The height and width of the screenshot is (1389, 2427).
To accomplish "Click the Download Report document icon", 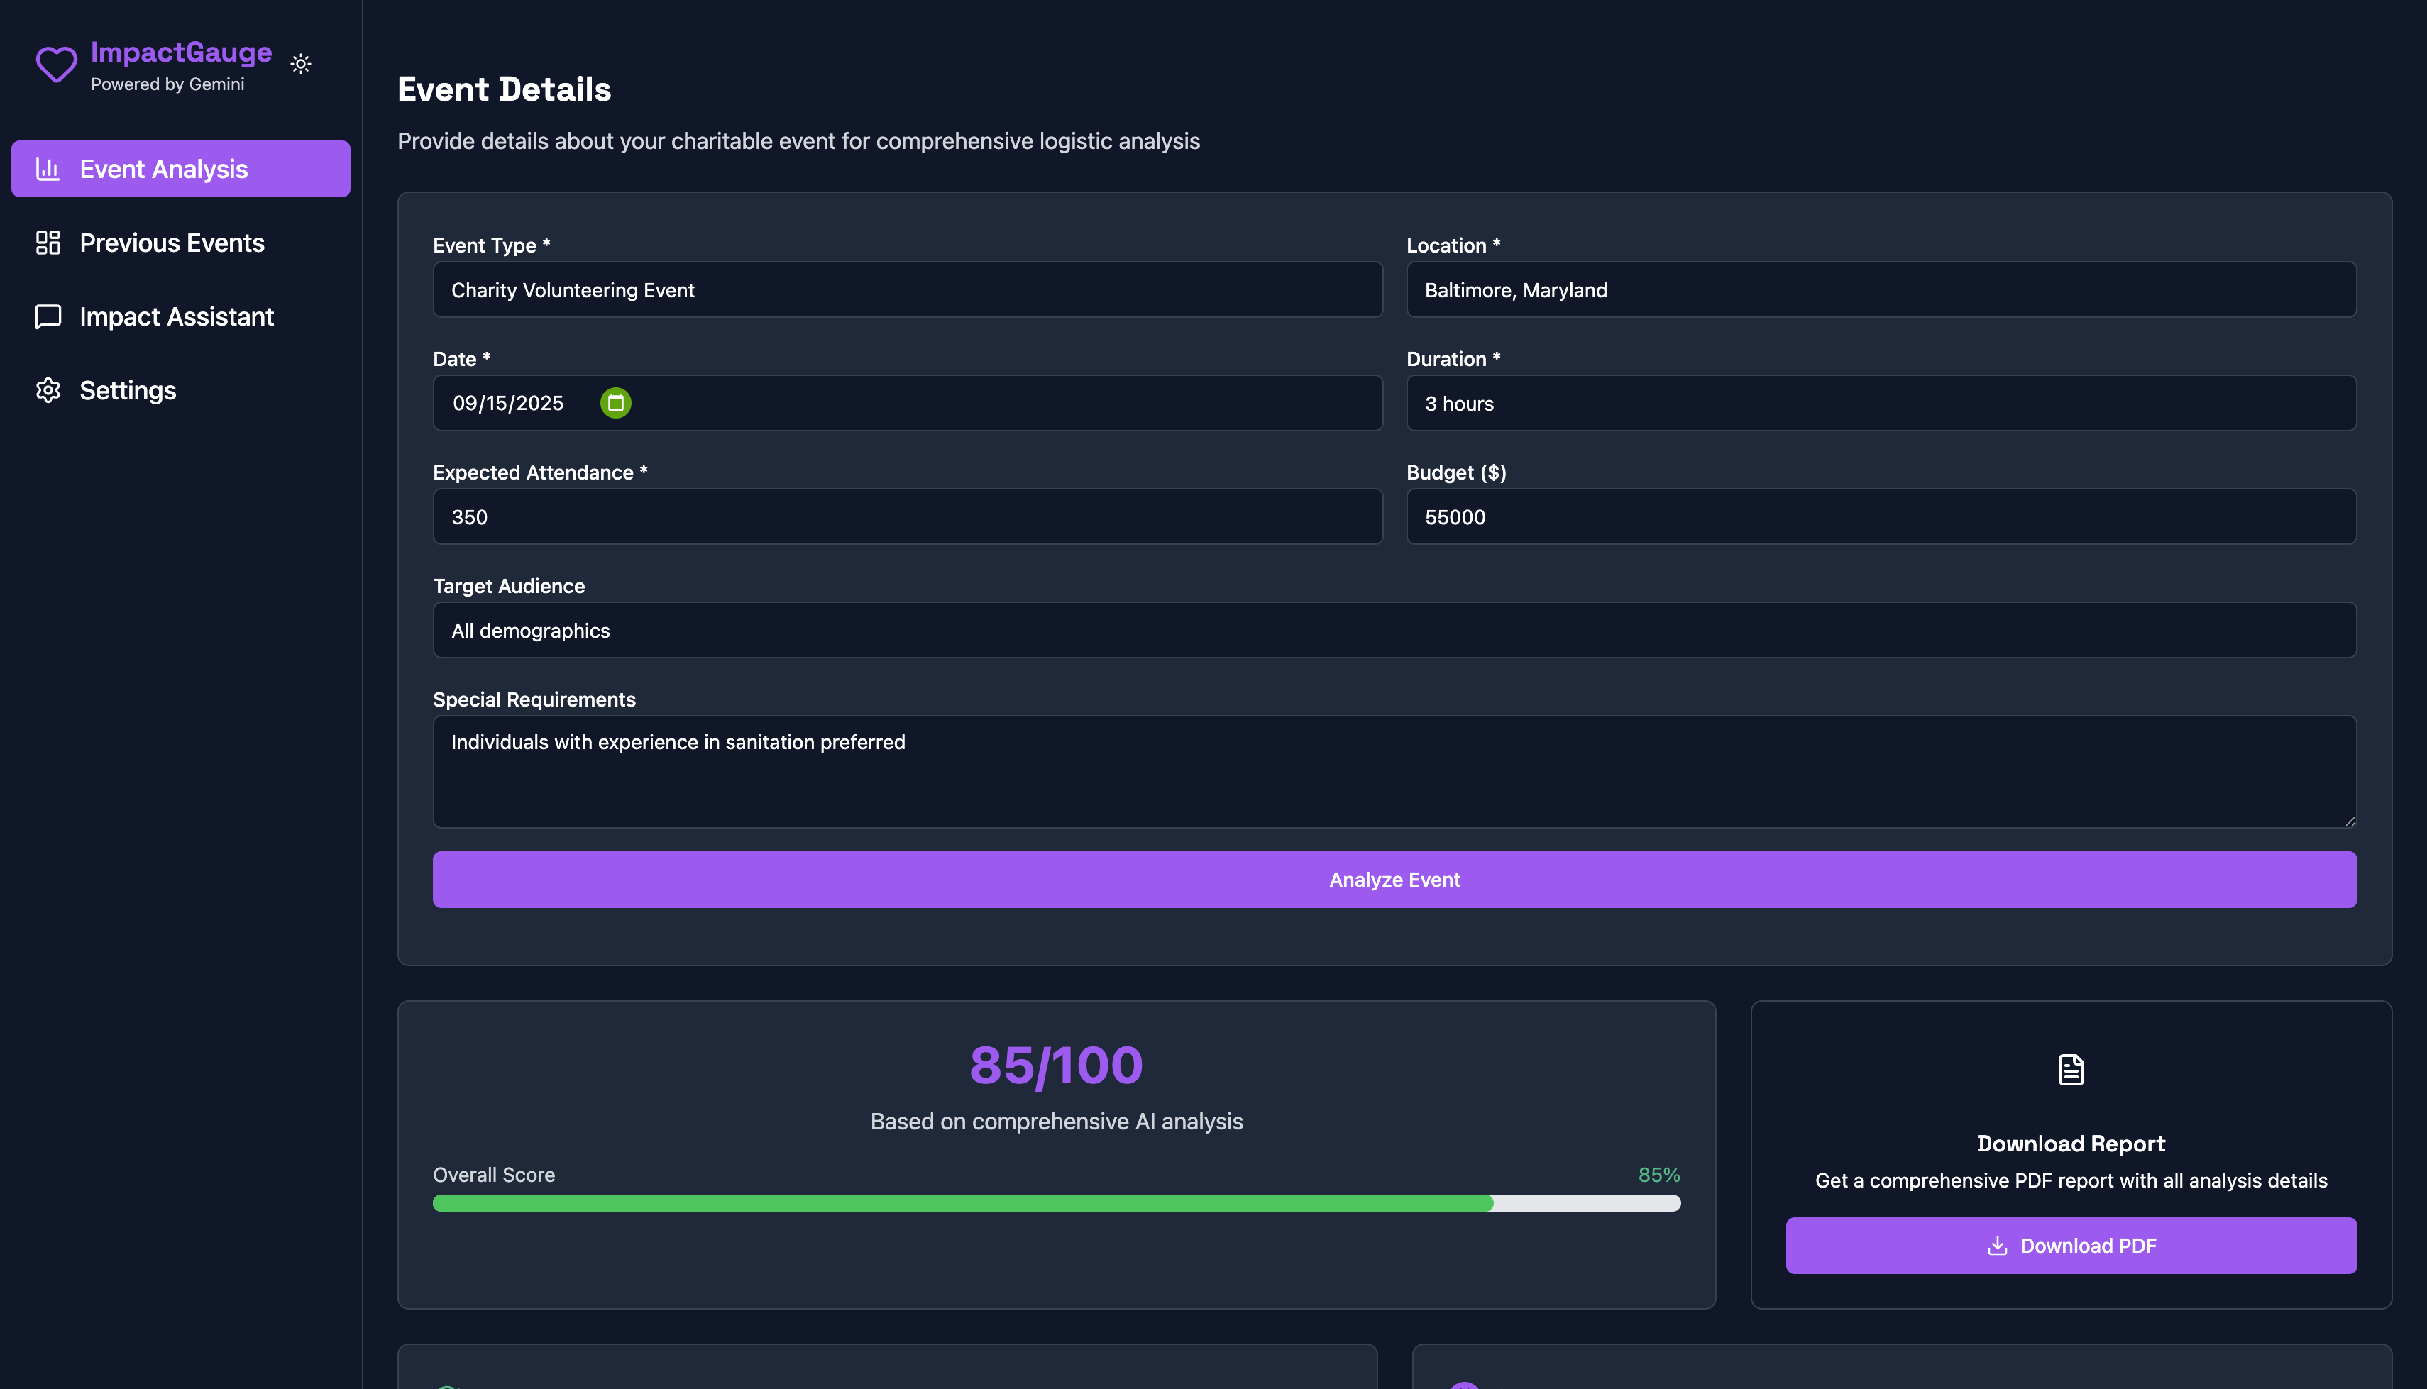I will [x=2070, y=1069].
